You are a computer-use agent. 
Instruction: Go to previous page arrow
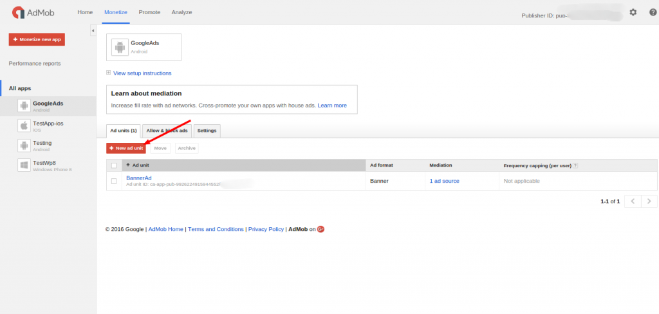[633, 201]
